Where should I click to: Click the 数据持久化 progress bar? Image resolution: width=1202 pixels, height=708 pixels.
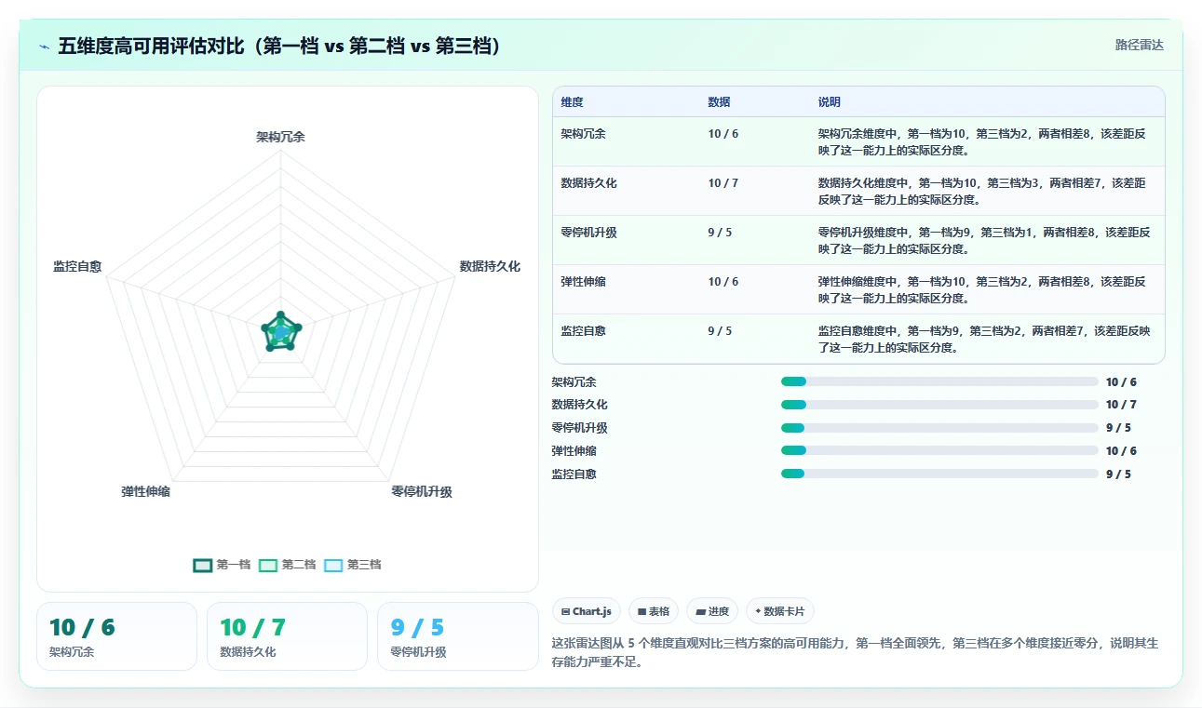click(x=940, y=405)
